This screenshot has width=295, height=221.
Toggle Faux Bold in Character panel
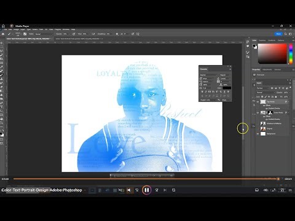coord(202,92)
